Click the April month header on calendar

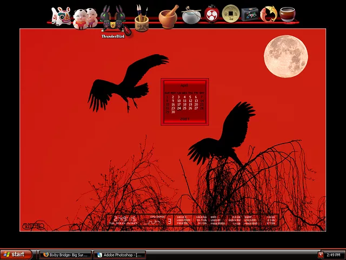pos(184,86)
